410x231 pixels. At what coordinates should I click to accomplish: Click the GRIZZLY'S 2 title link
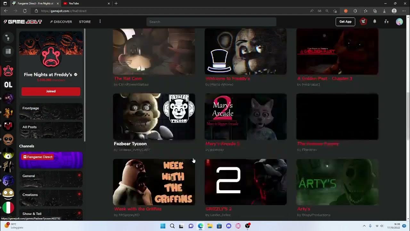[218, 209]
